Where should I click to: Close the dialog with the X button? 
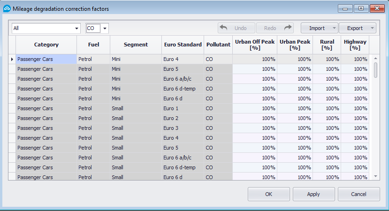pyautogui.click(x=377, y=8)
